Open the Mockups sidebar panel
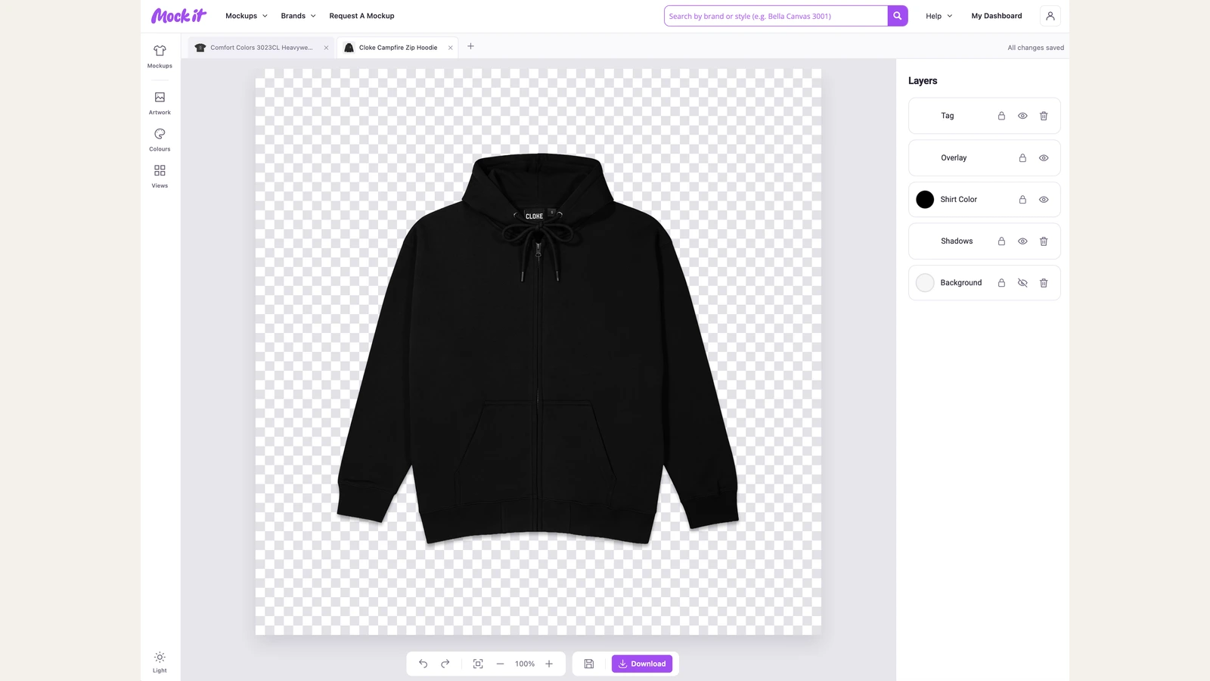1210x681 pixels. [x=160, y=57]
